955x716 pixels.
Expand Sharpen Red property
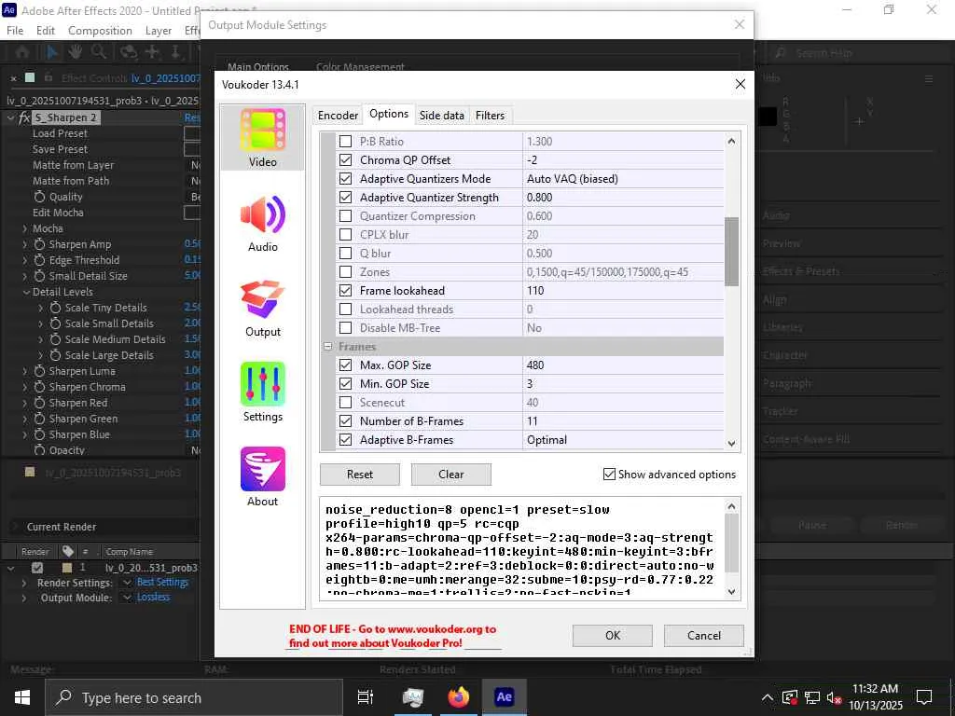(x=25, y=403)
